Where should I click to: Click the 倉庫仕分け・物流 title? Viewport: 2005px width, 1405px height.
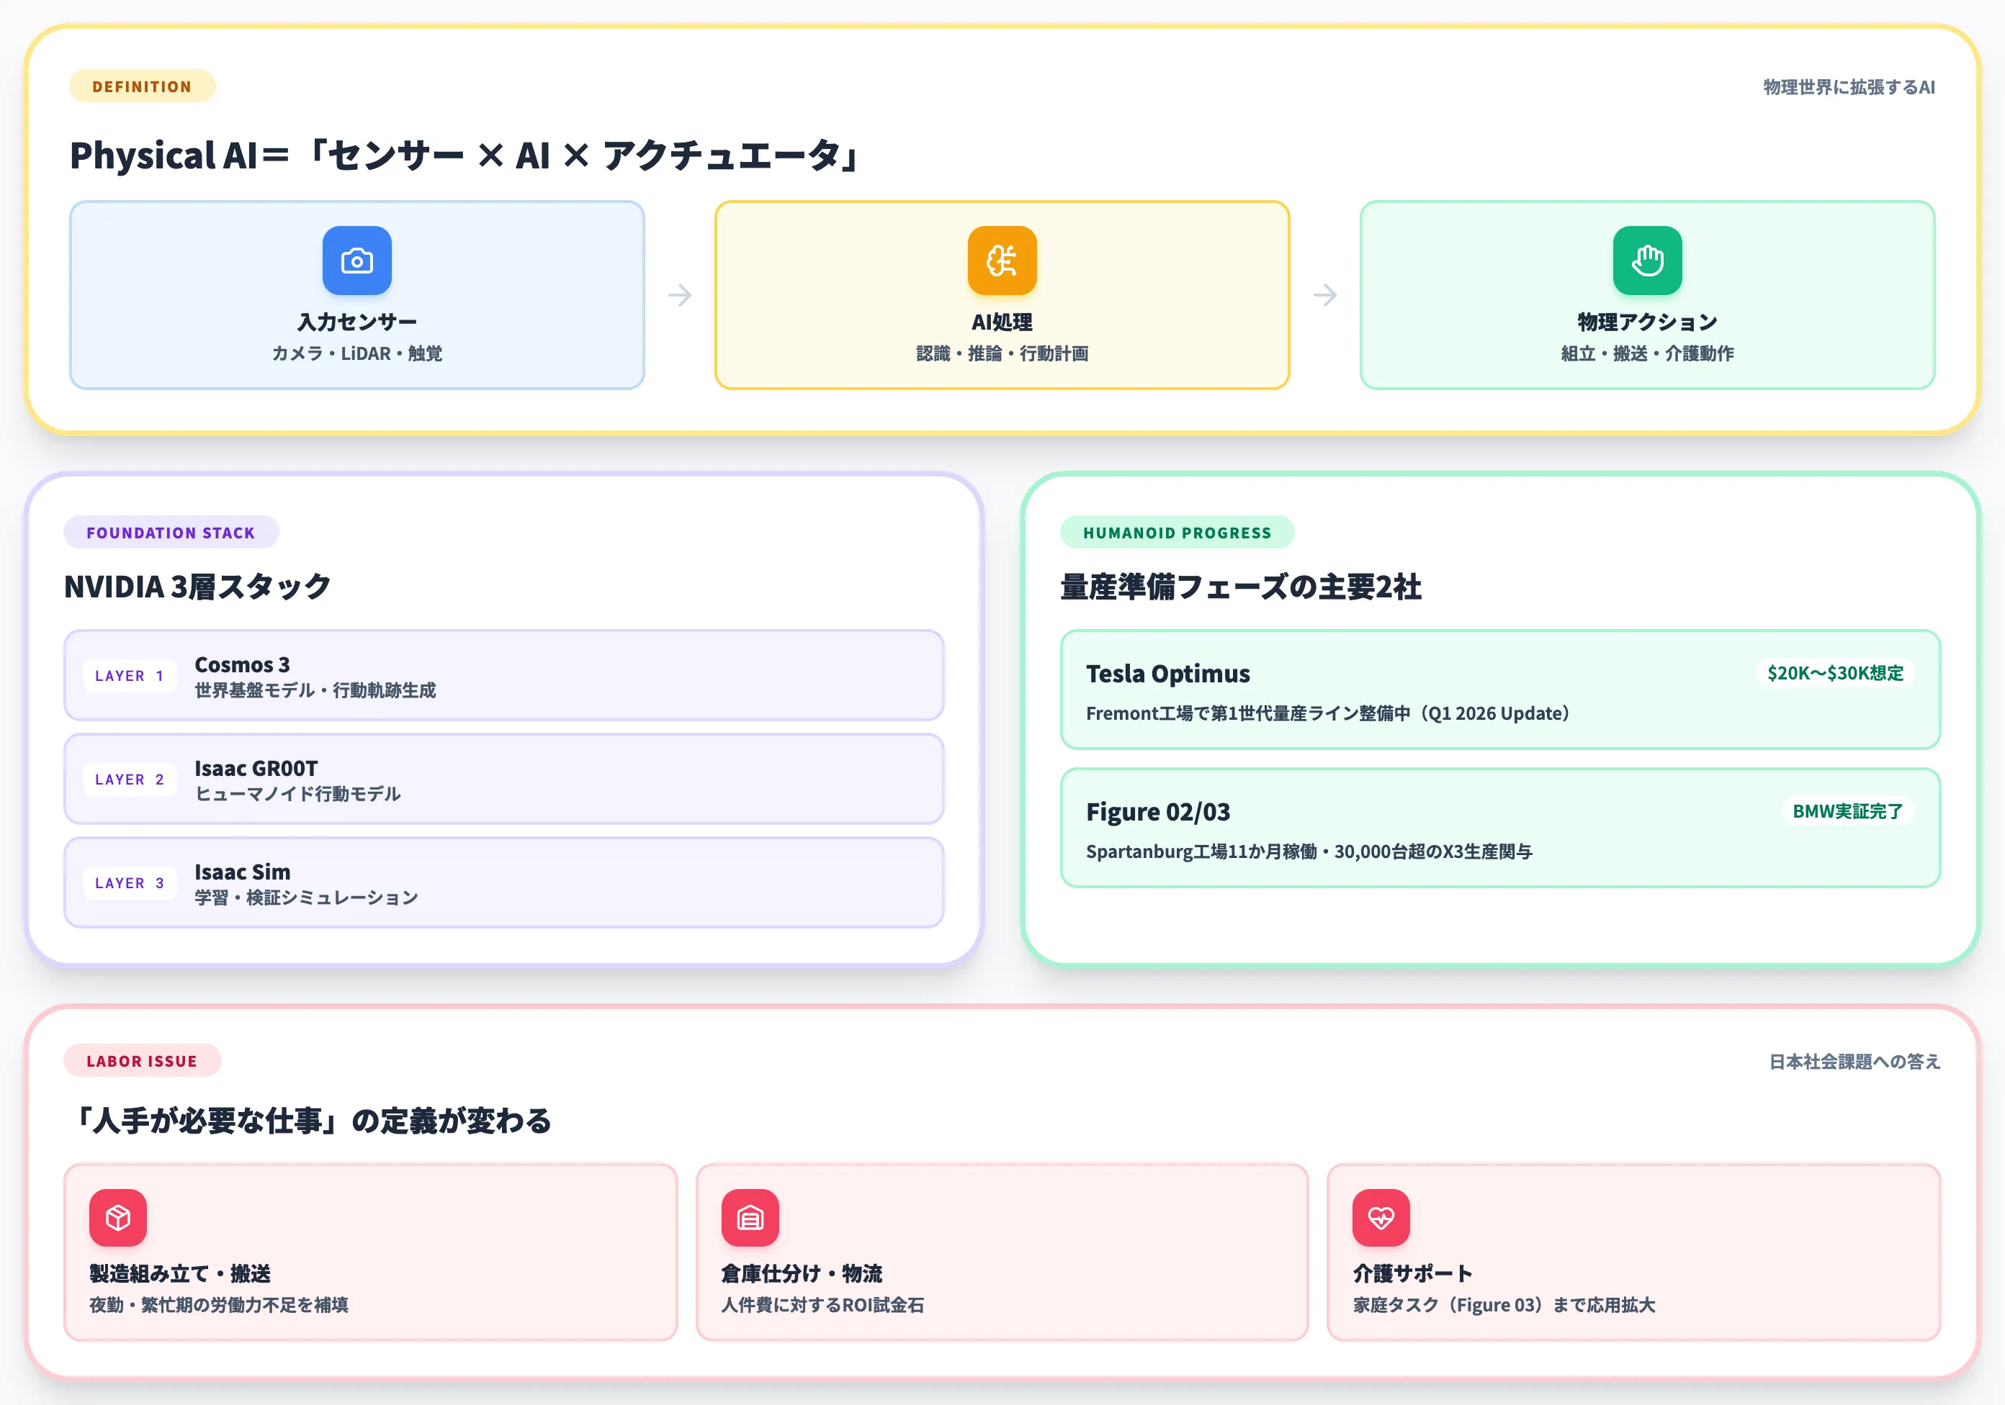tap(802, 1274)
